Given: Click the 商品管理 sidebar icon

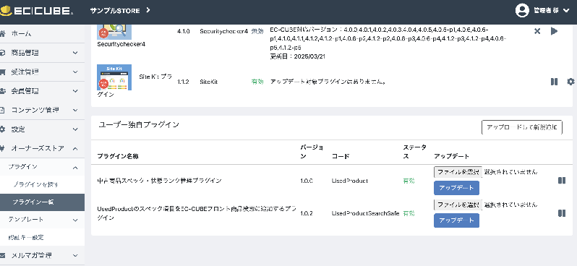Looking at the screenshot, I should point(3,53).
